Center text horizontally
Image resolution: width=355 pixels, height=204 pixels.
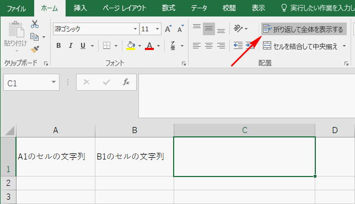click(209, 46)
